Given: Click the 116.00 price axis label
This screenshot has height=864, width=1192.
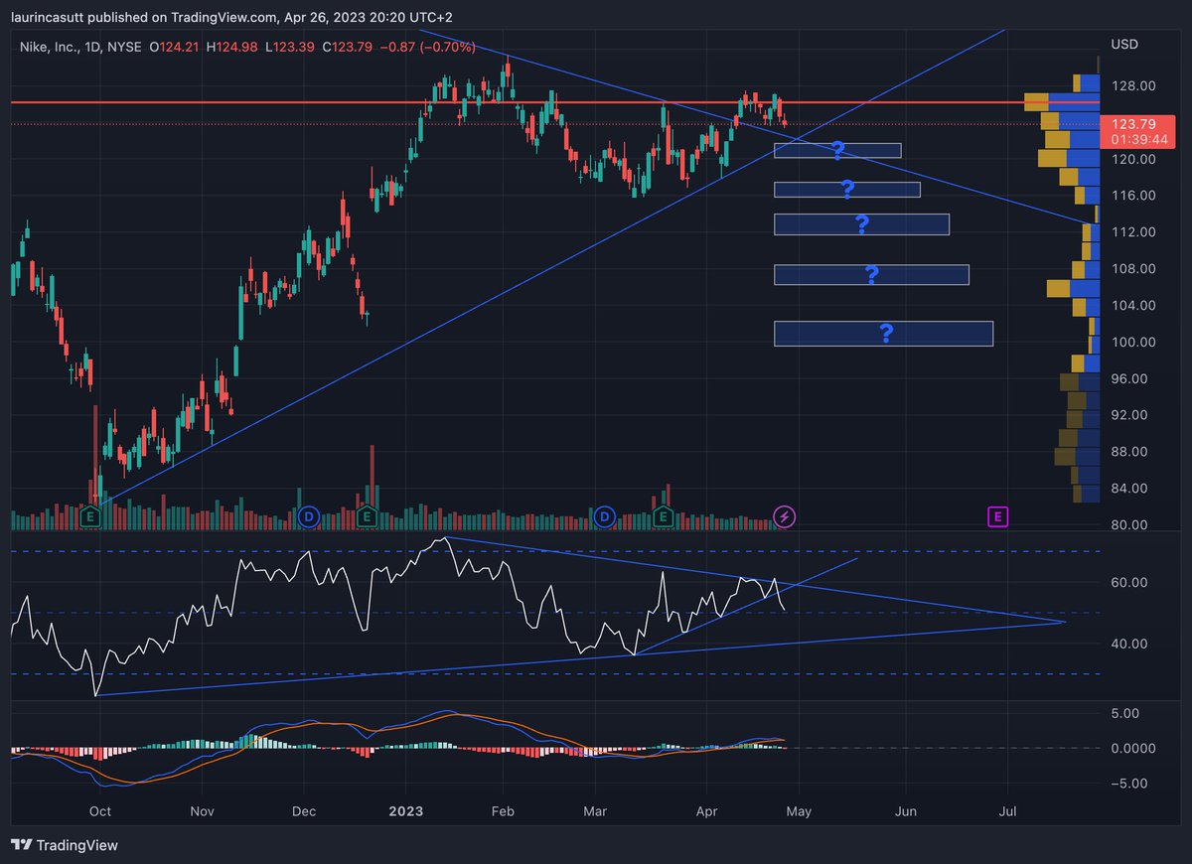Looking at the screenshot, I should click(x=1132, y=196).
